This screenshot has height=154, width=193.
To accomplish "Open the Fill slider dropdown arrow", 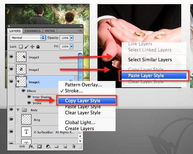I will pos(71,46).
